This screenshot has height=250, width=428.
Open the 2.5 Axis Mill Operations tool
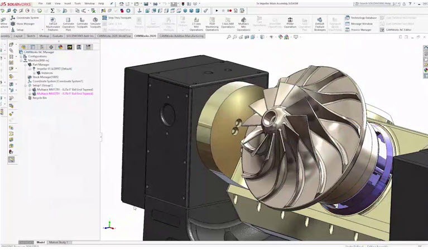(x=196, y=24)
